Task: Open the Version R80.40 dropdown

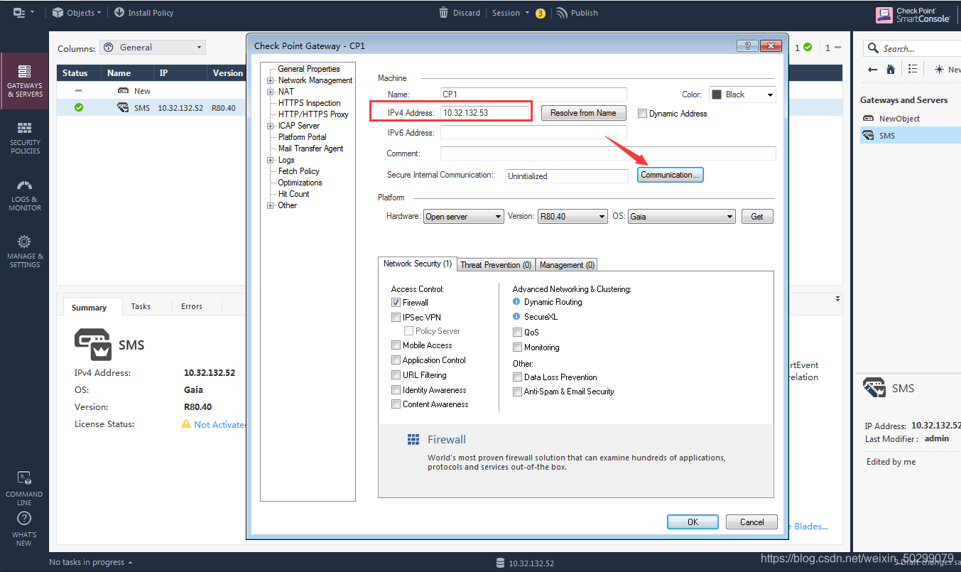Action: [x=572, y=217]
